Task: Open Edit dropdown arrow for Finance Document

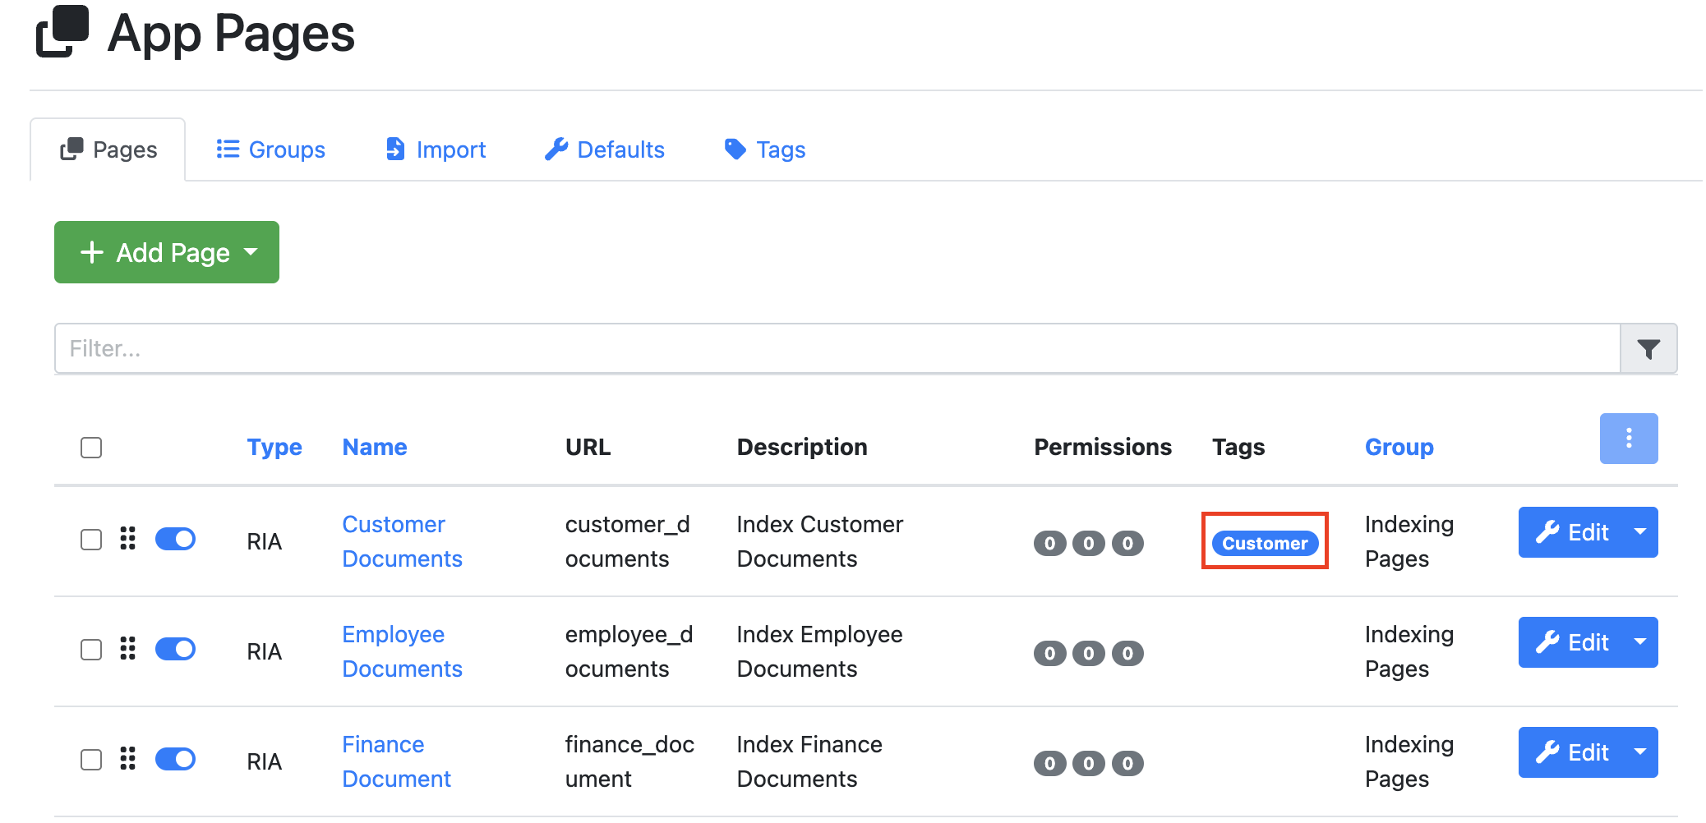Action: (x=1639, y=752)
